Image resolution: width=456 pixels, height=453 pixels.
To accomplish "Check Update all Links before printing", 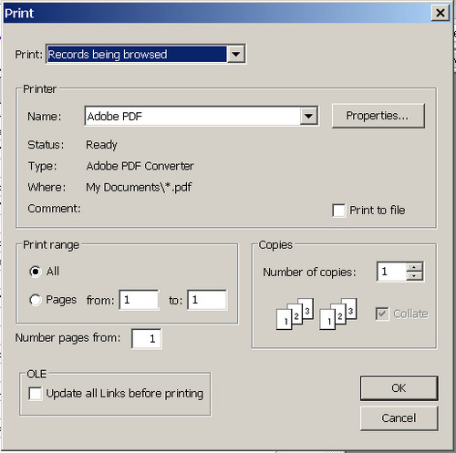I will (35, 394).
